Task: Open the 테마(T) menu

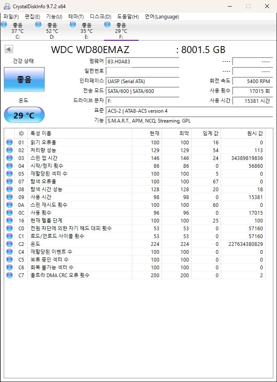Action: click(76, 17)
